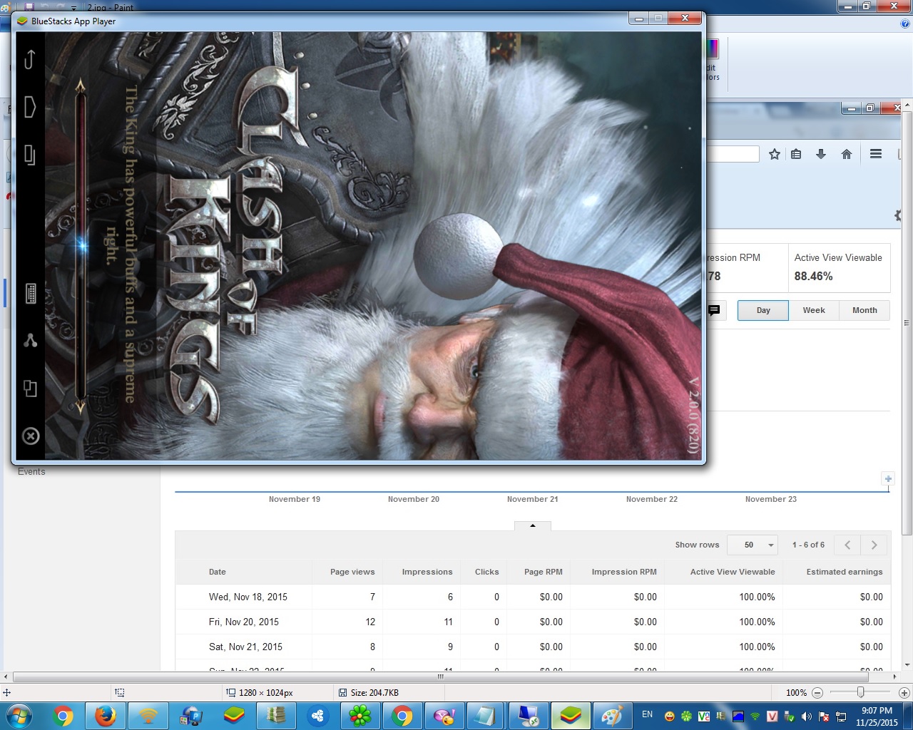Select the Week view toggle
Screen dimensions: 913x730
tap(814, 310)
